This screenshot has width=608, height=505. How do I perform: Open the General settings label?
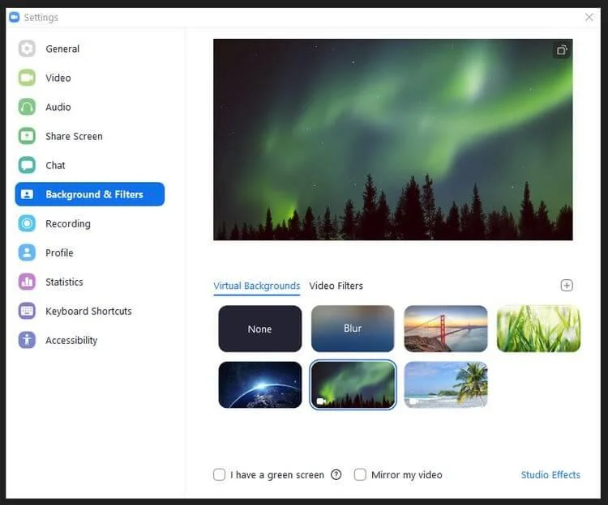coord(62,49)
